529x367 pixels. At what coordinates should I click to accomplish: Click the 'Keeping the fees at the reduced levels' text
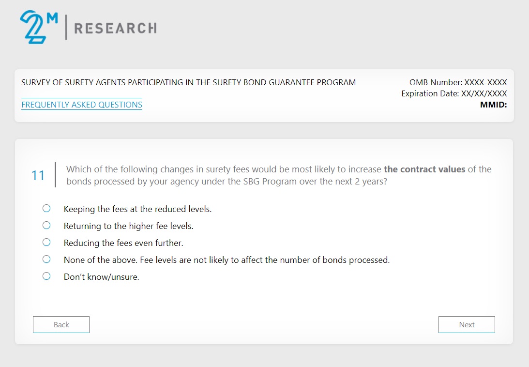click(x=137, y=209)
